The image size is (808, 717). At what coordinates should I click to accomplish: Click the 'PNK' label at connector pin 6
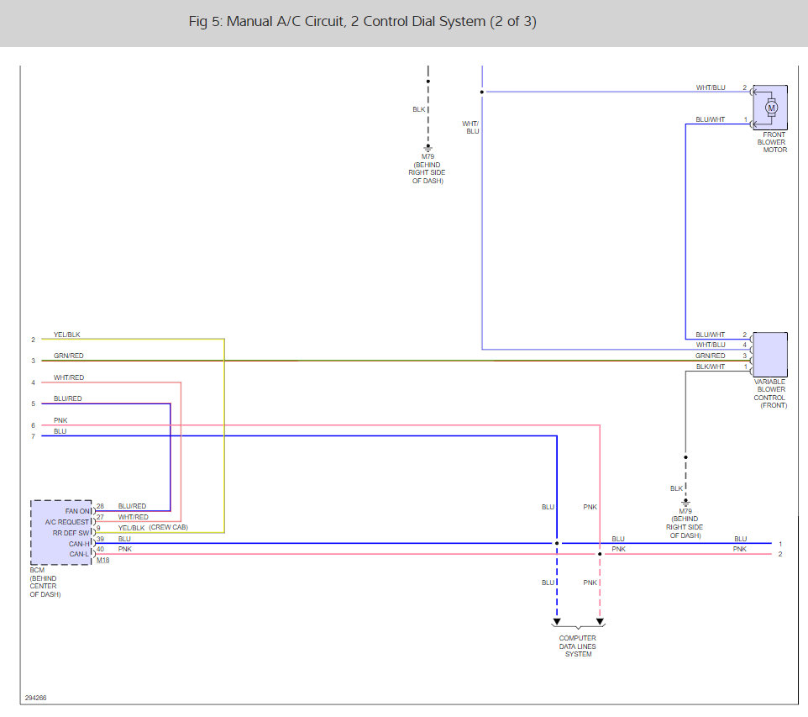[60, 420]
